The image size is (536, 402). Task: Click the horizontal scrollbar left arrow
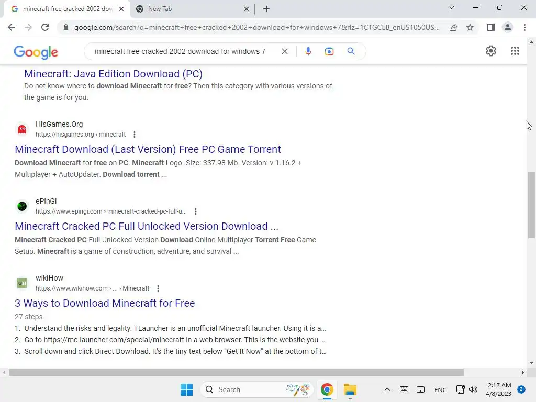click(4, 372)
